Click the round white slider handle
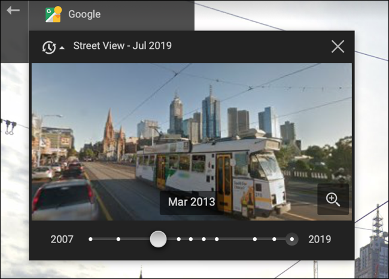 (x=158, y=239)
